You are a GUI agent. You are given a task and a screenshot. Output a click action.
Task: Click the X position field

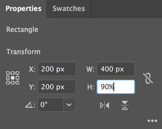[57, 69]
